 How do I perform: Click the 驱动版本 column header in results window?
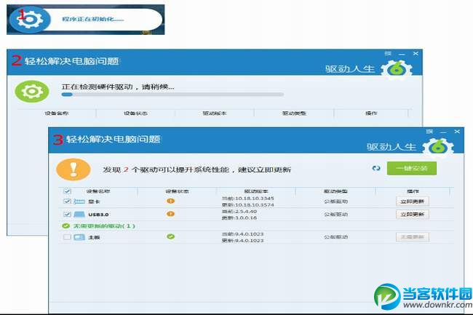(x=256, y=191)
